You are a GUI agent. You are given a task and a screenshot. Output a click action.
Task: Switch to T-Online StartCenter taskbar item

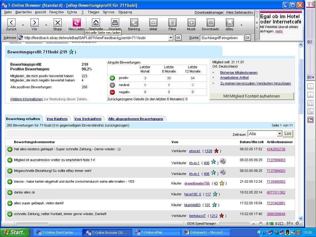point(57,232)
